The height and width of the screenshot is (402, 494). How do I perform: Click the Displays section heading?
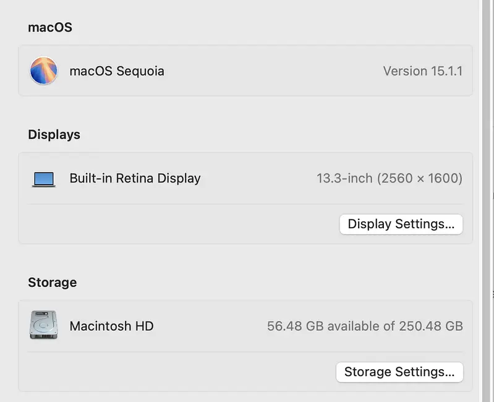pos(54,134)
